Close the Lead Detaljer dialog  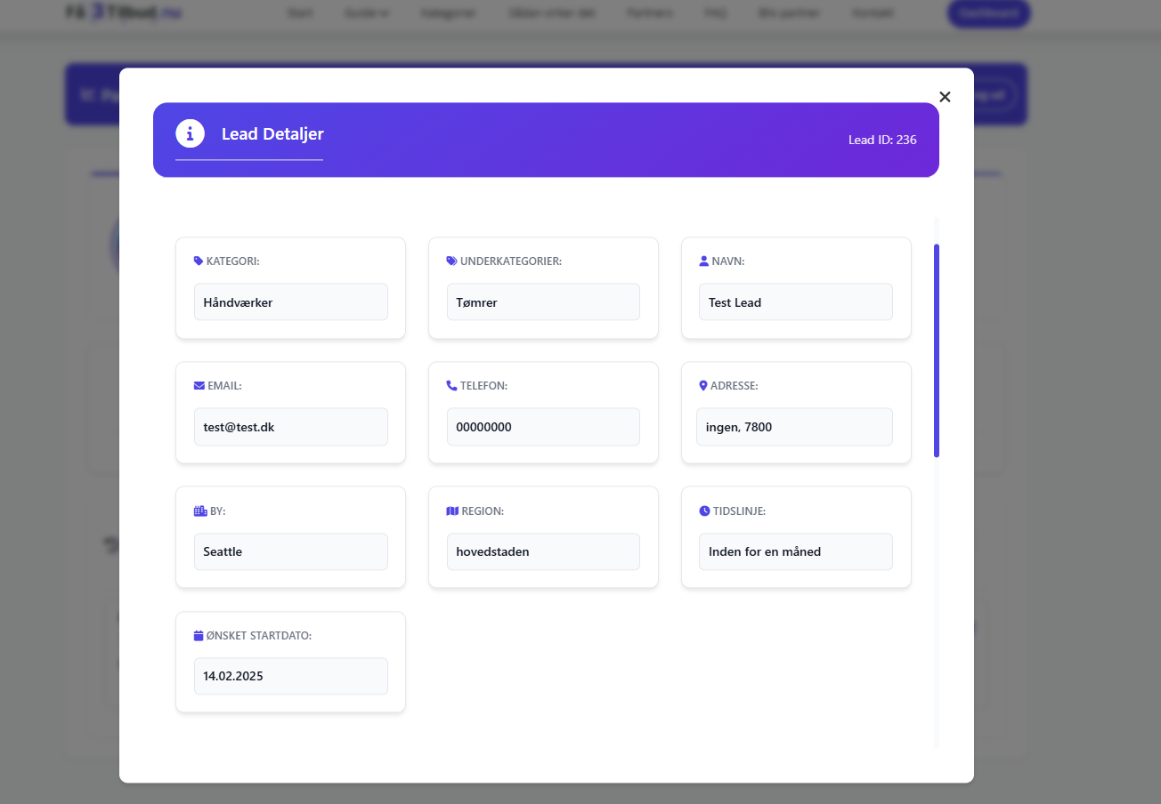pyautogui.click(x=945, y=97)
